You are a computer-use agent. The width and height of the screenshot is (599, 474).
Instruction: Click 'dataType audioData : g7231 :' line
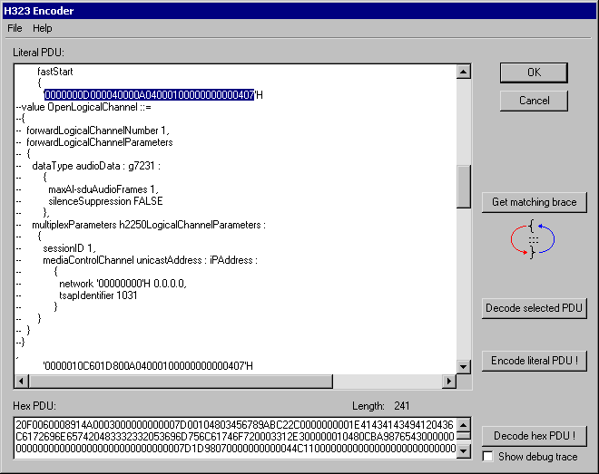pyautogui.click(x=96, y=166)
